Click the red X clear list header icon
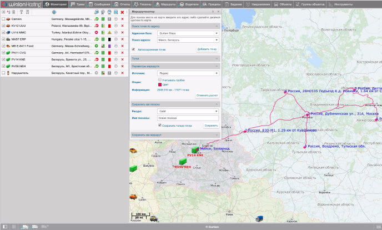 [x=122, y=12]
